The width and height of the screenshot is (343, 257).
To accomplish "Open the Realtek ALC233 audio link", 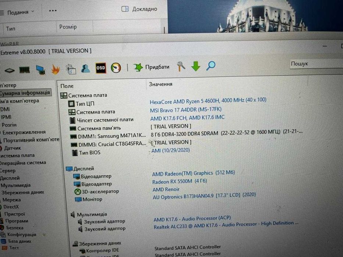I will pos(226,225).
